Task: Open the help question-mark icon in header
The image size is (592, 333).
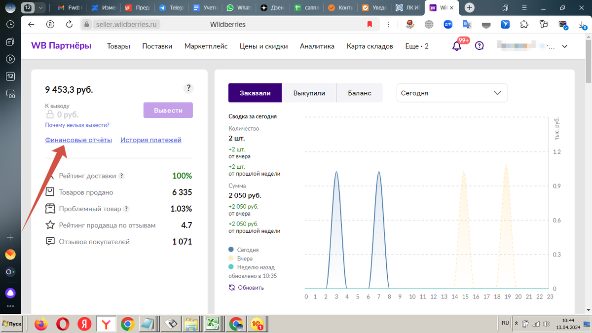Action: (x=479, y=46)
